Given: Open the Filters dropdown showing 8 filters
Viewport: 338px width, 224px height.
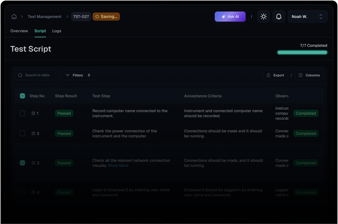Looking at the screenshot, I should (x=78, y=75).
